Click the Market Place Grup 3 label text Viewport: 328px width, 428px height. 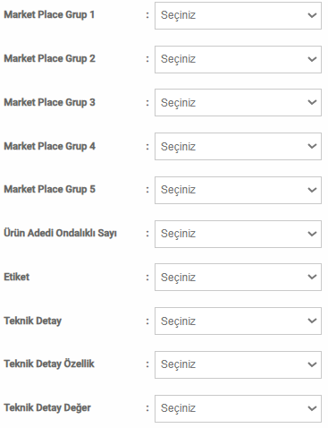pyautogui.click(x=49, y=102)
